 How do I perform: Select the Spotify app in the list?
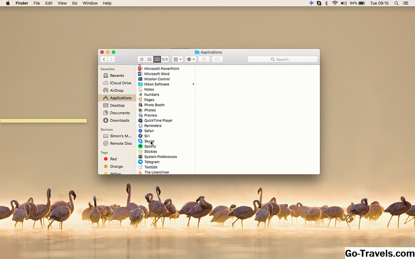pos(150,146)
